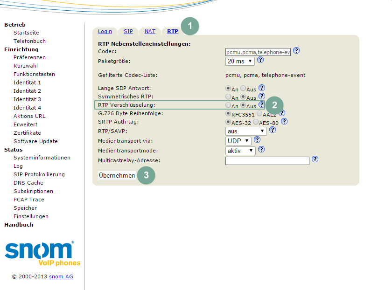The width and height of the screenshot is (392, 290).
Task: Click the Multicastrelay-Adresse input field
Action: (x=267, y=161)
